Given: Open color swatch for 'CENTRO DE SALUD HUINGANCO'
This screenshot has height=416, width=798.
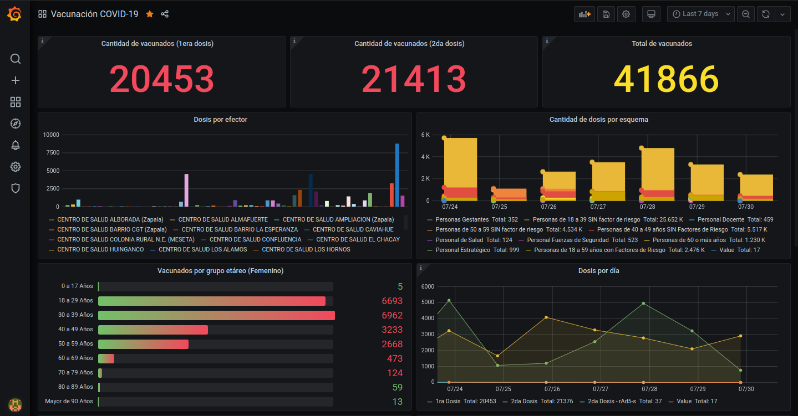Looking at the screenshot, I should [x=52, y=250].
